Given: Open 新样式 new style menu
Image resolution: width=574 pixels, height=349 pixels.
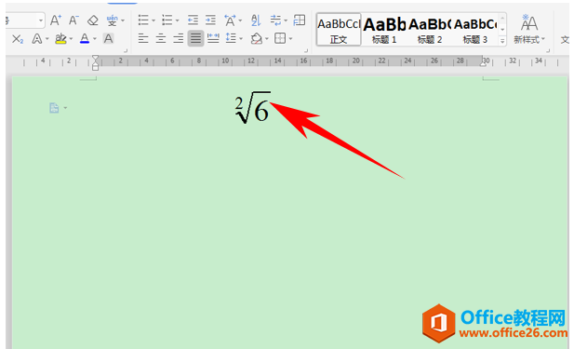Looking at the screenshot, I should [x=529, y=30].
